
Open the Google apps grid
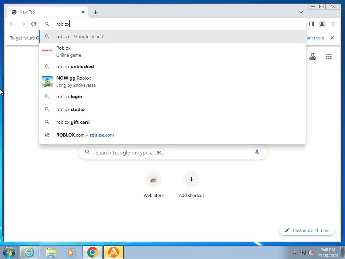329,56
